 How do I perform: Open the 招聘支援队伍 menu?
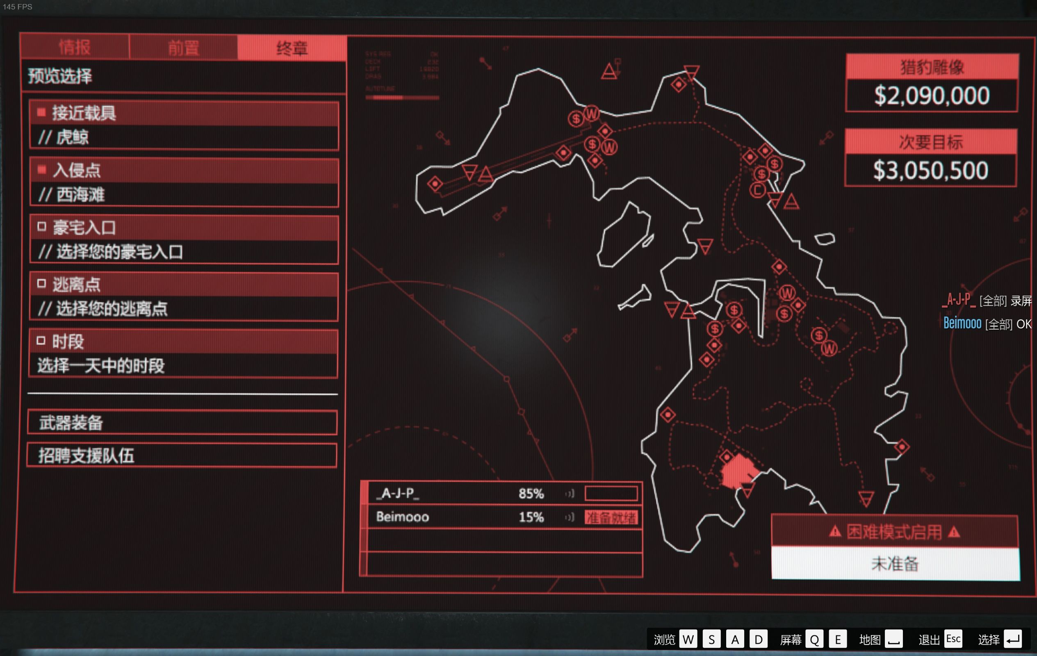(182, 455)
